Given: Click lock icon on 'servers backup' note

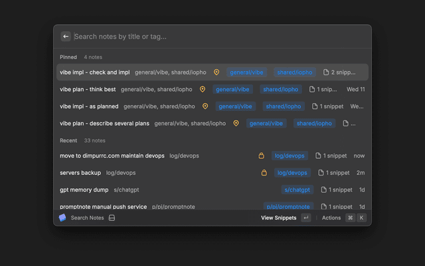Looking at the screenshot, I should 264,173.
